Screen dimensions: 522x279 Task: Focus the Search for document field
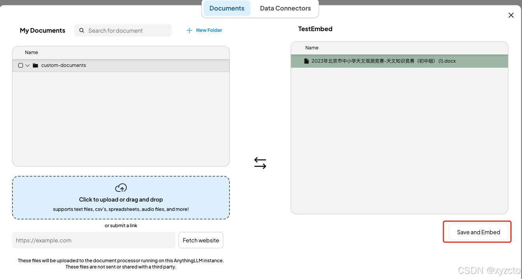click(x=123, y=30)
